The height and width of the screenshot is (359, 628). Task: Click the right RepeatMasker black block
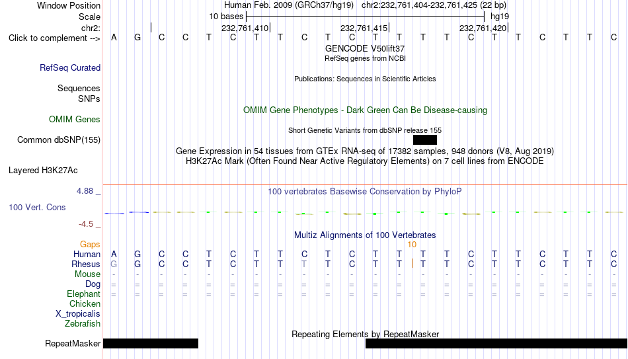coord(496,343)
